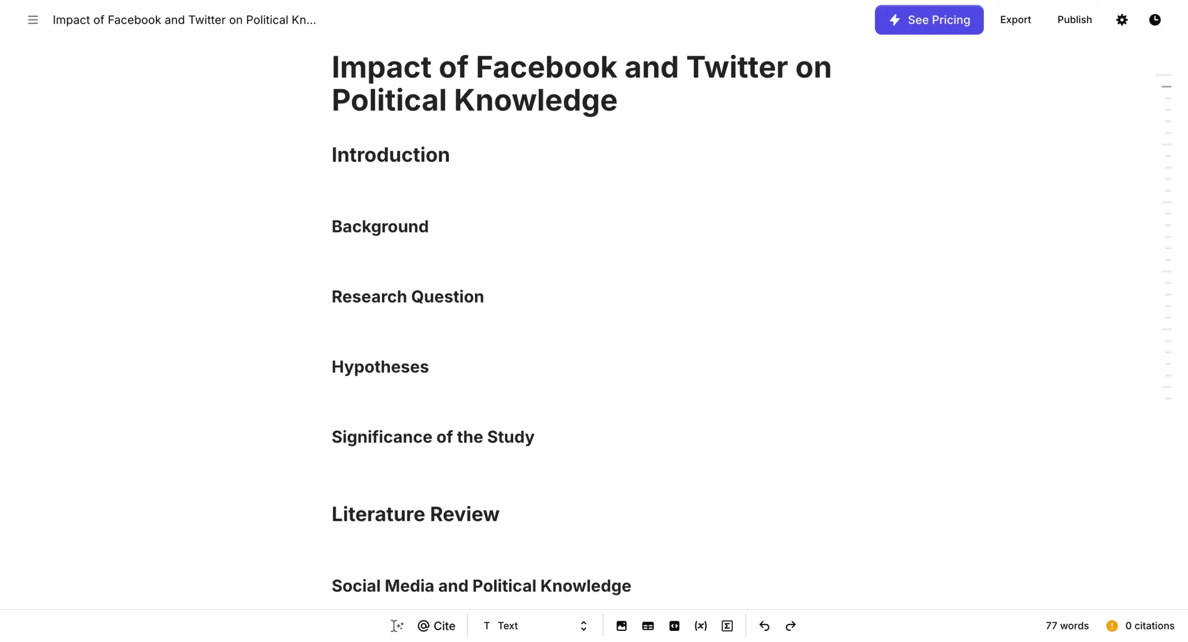Insert a variable (x) icon
Viewport: 1188px width, 642px height.
(701, 626)
